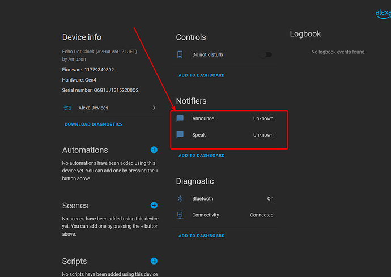Click the Announce notifier message icon
This screenshot has width=391, height=277.
click(x=180, y=118)
